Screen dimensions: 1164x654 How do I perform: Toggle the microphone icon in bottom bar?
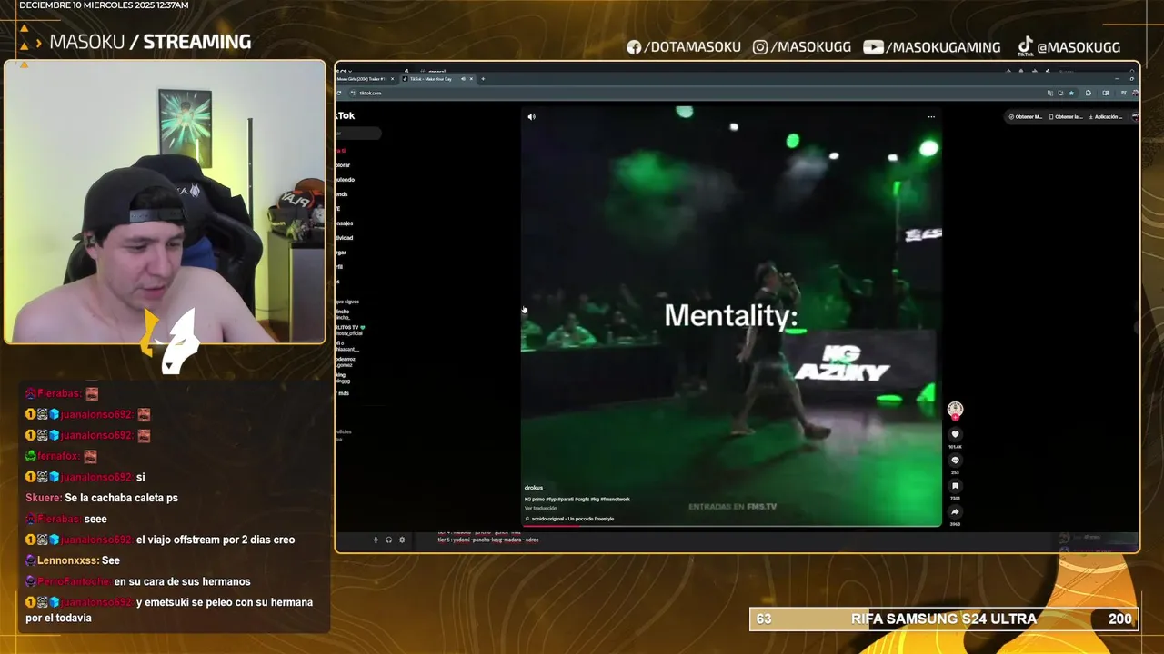[x=376, y=540]
